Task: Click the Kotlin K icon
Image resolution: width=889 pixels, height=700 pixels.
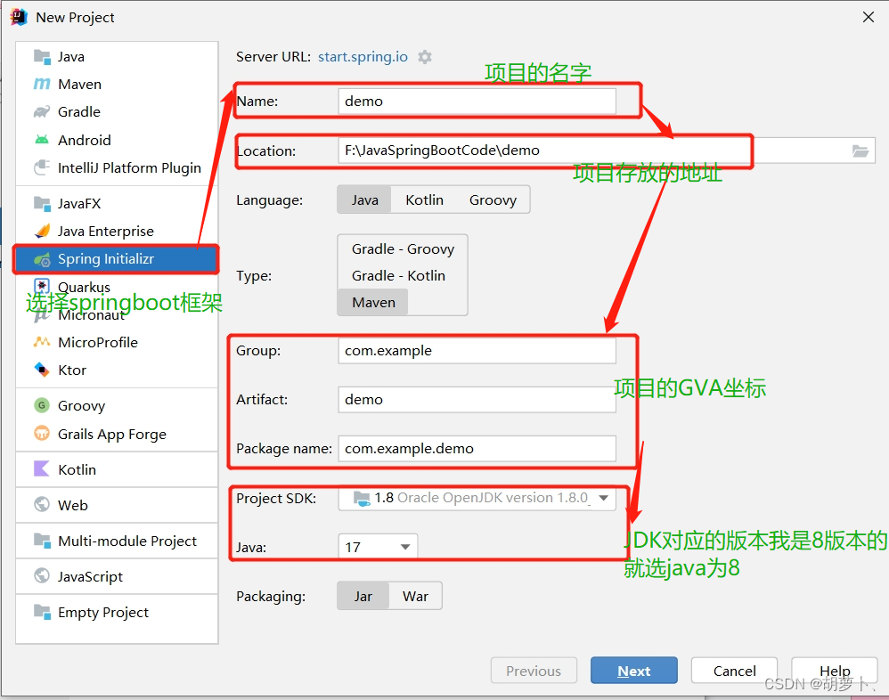Action: (x=42, y=468)
